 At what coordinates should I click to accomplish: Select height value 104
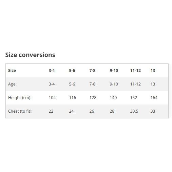(52, 98)
